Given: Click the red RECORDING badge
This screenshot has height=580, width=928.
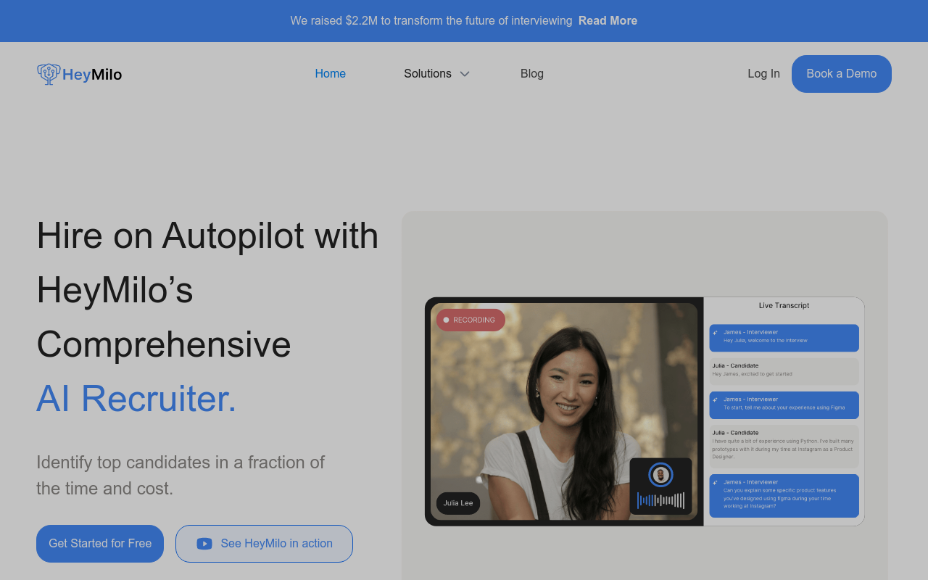Looking at the screenshot, I should [471, 320].
